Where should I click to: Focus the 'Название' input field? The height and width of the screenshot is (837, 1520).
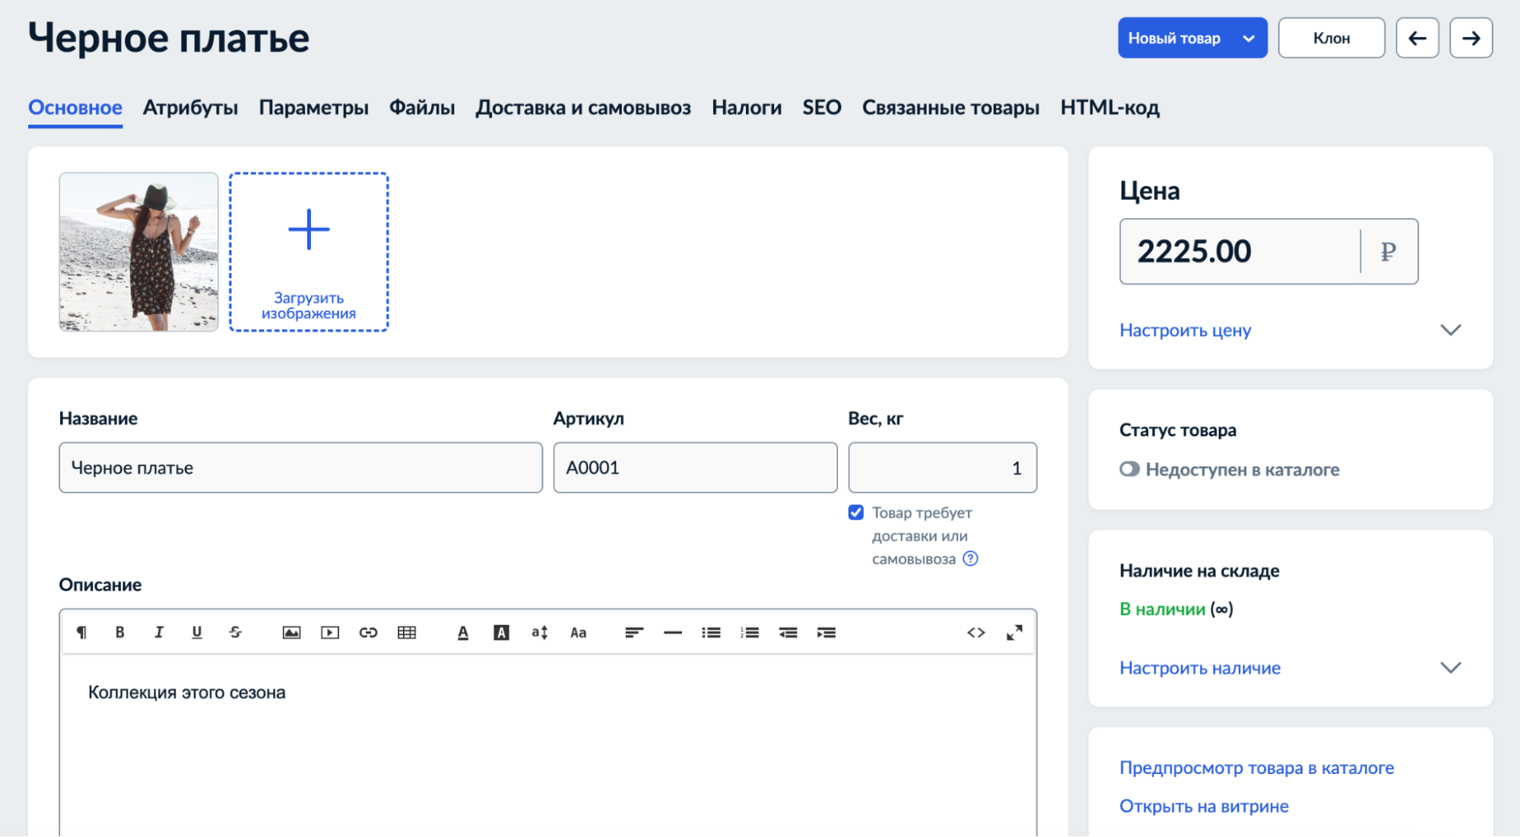[x=301, y=468]
